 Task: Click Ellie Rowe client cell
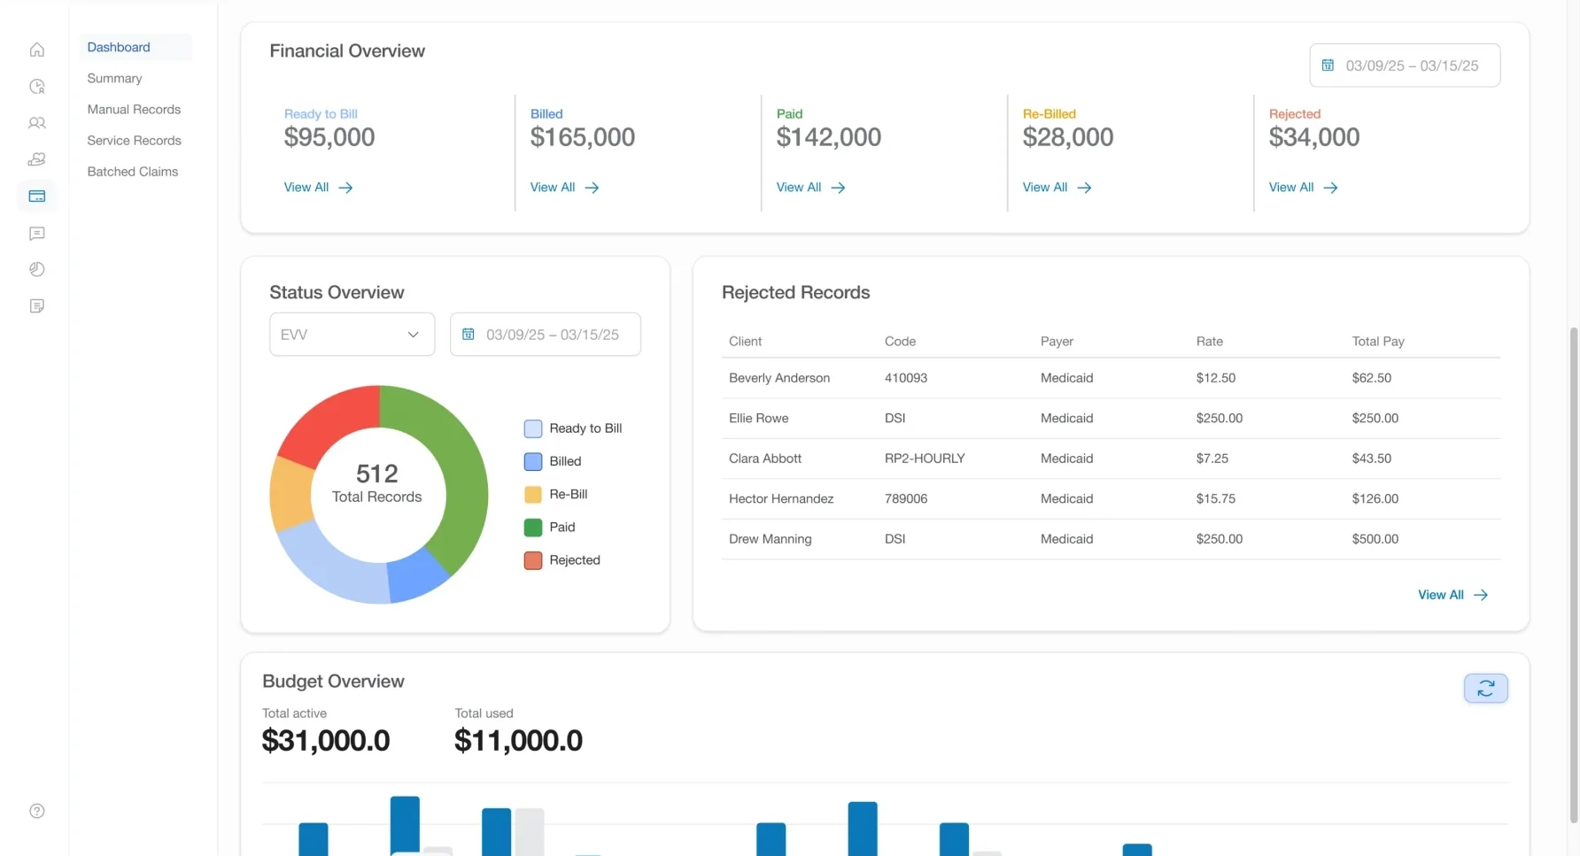758,418
